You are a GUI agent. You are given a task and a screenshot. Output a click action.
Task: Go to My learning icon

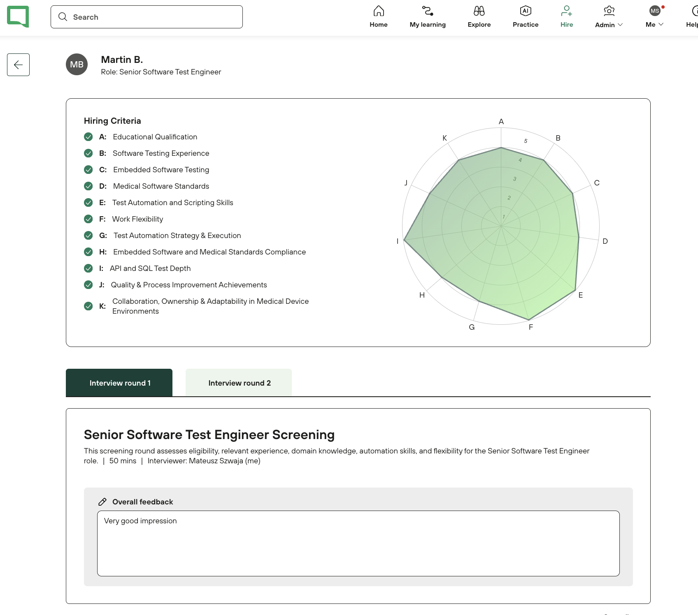tap(428, 11)
